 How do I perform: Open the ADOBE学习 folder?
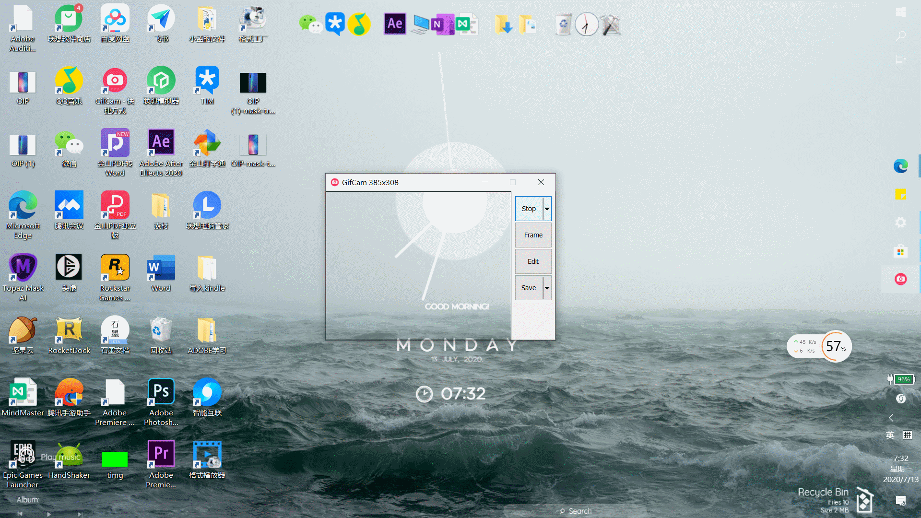[207, 336]
